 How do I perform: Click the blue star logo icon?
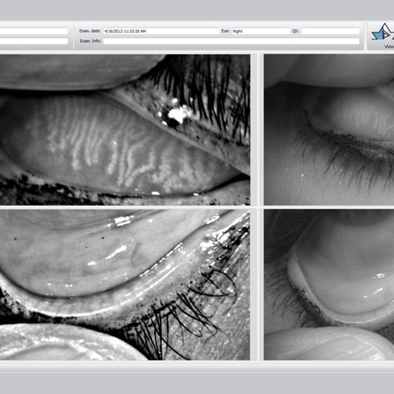click(382, 32)
